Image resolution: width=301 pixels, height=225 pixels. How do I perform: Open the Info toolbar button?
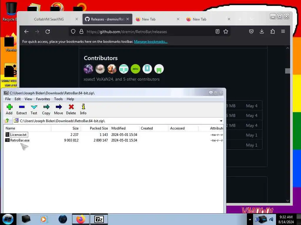[83, 109]
